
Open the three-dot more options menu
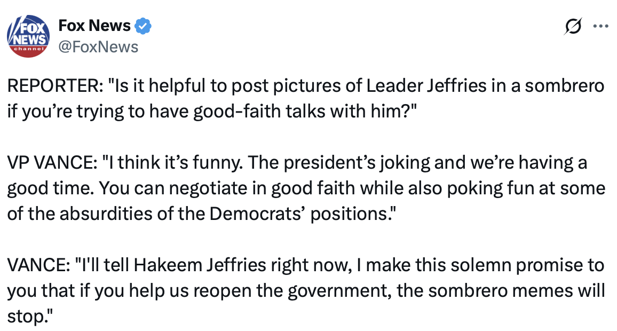click(600, 26)
